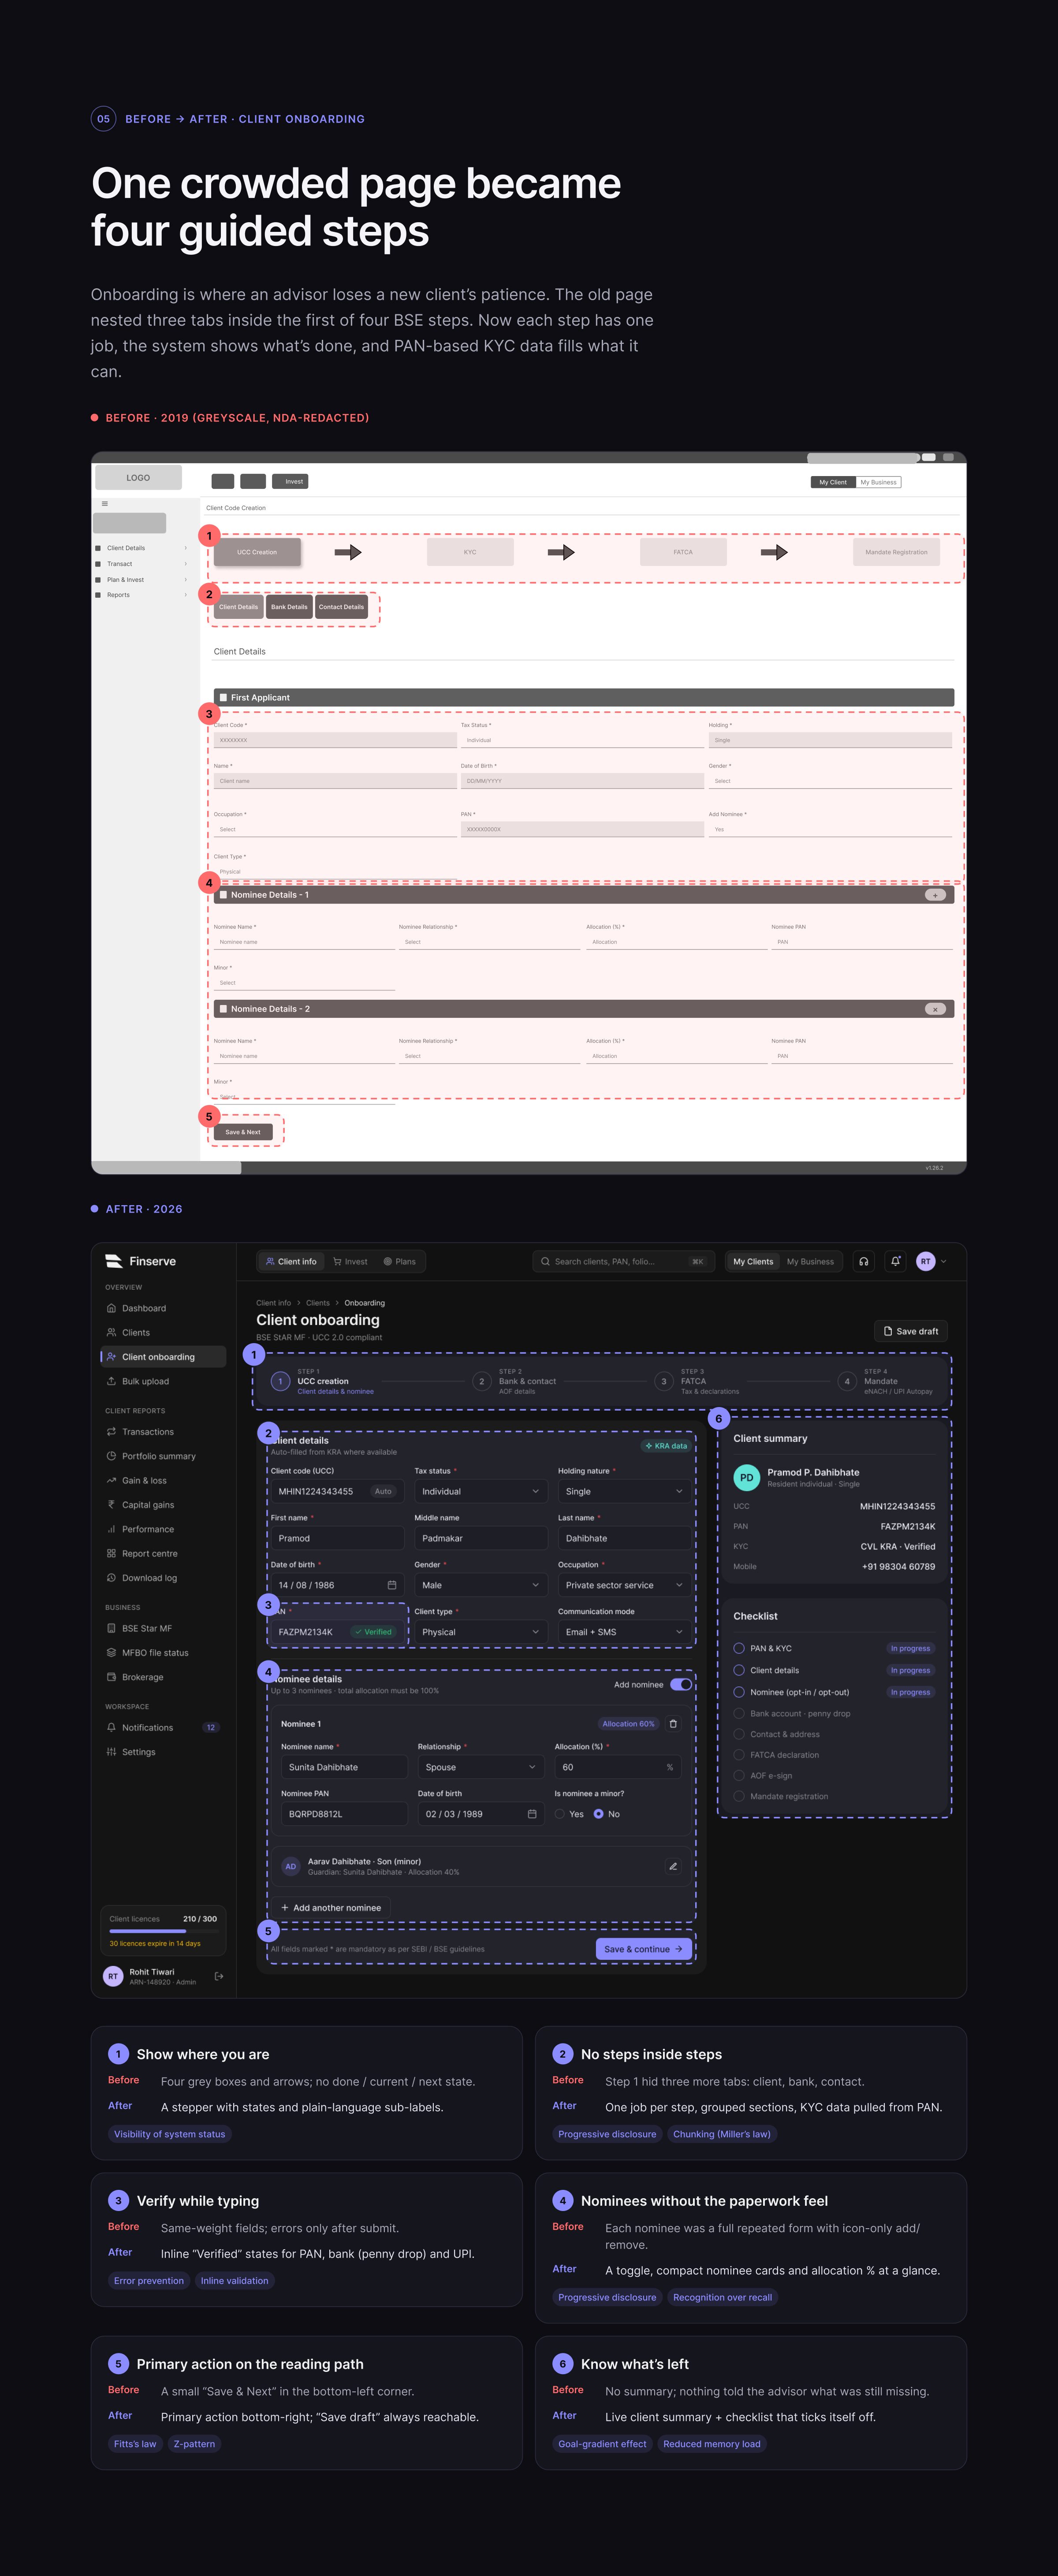Tick the PAN & KYC checklist circle
The width and height of the screenshot is (1058, 2576).
click(739, 1648)
